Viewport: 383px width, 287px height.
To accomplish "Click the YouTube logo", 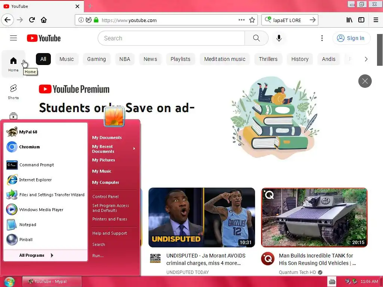I will [44, 38].
